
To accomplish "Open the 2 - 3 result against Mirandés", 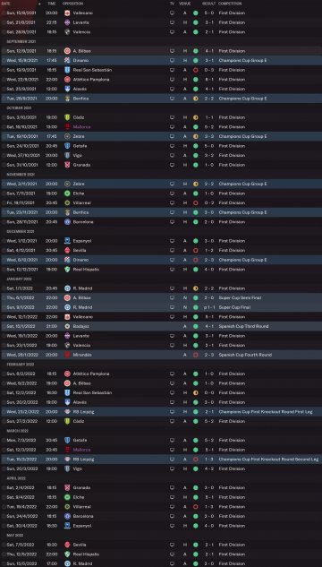I will tap(209, 355).
